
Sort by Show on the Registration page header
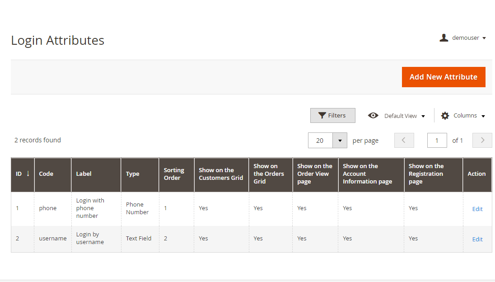(x=434, y=174)
